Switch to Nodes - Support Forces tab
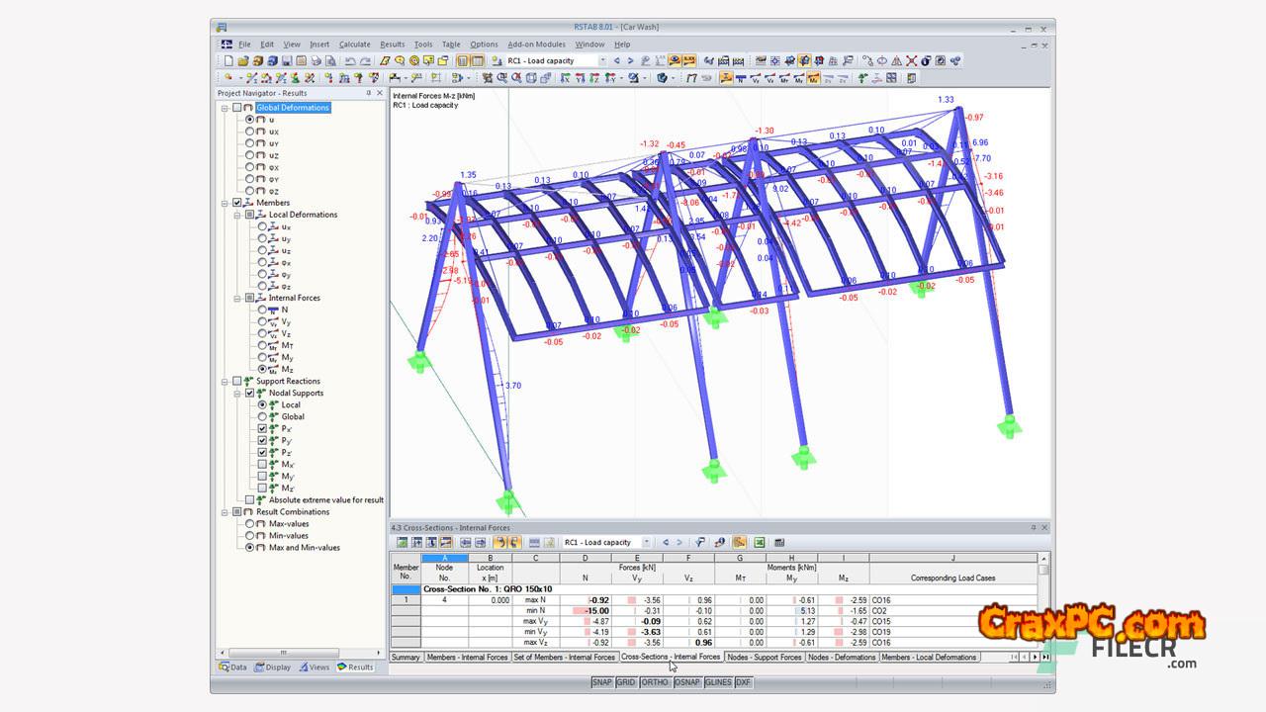 764,657
